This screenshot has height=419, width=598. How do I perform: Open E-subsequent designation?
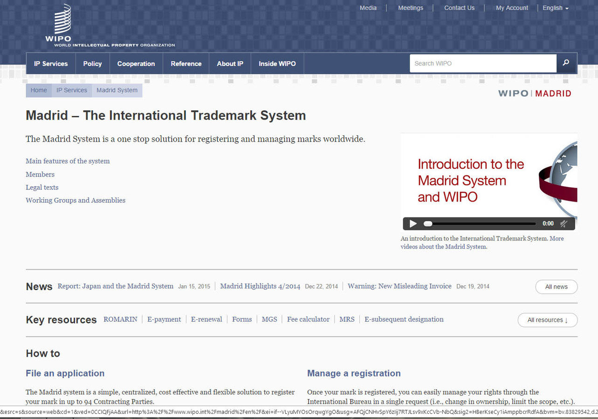point(404,319)
